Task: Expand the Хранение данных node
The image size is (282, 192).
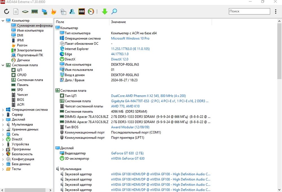Action: tap(3, 129)
